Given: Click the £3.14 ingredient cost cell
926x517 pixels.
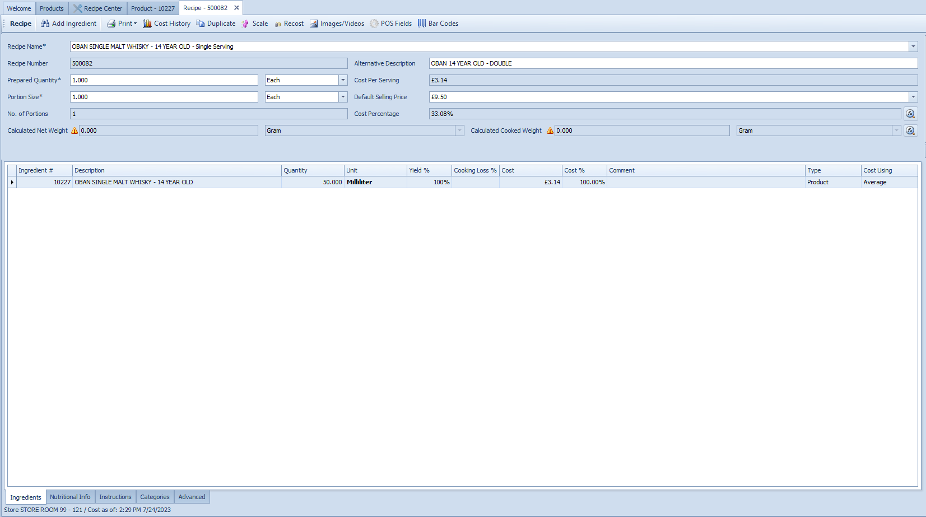Looking at the screenshot, I should pyautogui.click(x=531, y=182).
